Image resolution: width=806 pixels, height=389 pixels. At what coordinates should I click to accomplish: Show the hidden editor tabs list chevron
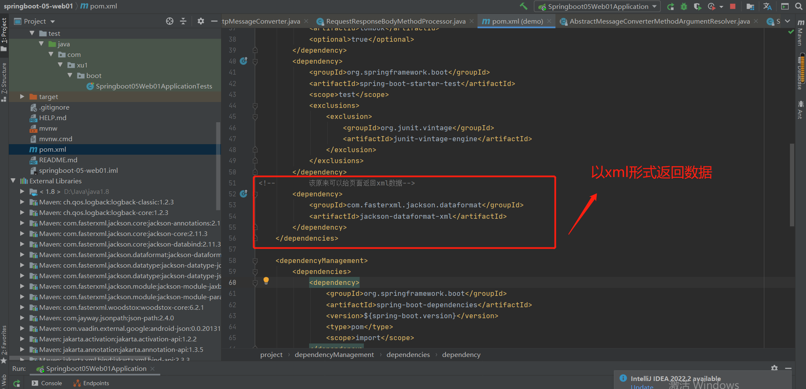[787, 21]
